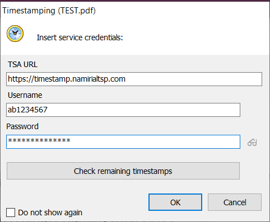Focus the Password input field
This screenshot has height=222, width=270.
pyautogui.click(x=123, y=141)
